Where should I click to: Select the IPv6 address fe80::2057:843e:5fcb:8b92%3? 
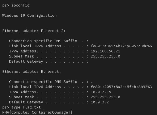tap(121, 87)
